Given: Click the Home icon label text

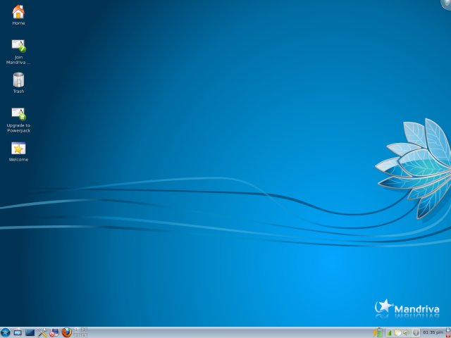Looking at the screenshot, I should 18,23.
